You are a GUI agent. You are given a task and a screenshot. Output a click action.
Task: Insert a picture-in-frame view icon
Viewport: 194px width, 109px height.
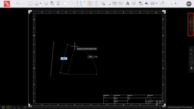tap(109, 3)
